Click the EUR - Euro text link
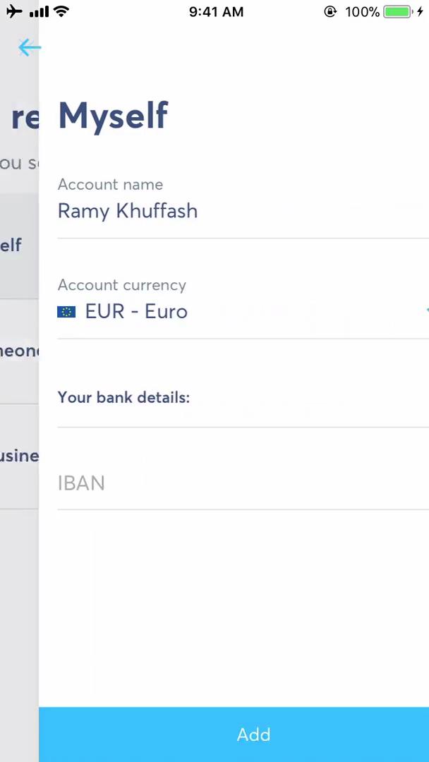 [136, 311]
